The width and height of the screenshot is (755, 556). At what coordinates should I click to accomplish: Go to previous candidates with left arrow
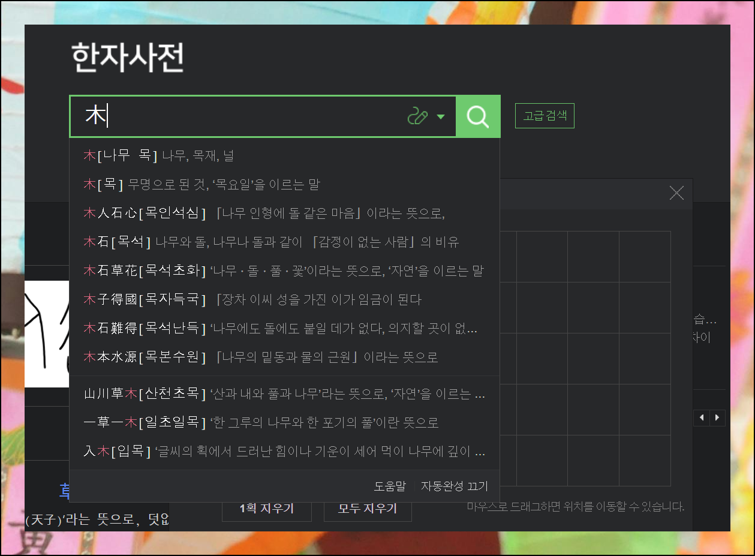(702, 417)
